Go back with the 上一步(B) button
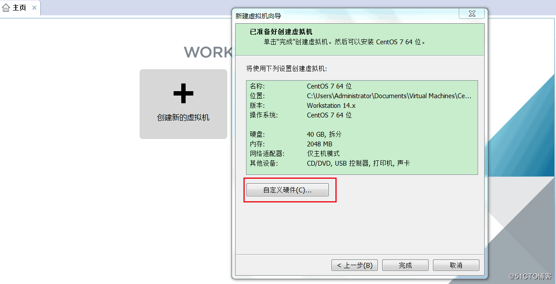Screen dimensions: 556x284 tap(355, 265)
